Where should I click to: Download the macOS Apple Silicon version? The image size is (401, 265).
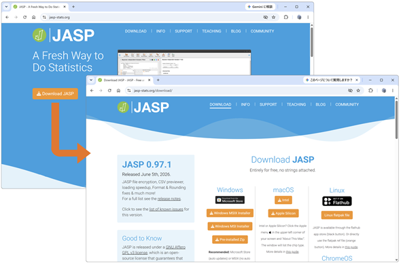[283, 213]
